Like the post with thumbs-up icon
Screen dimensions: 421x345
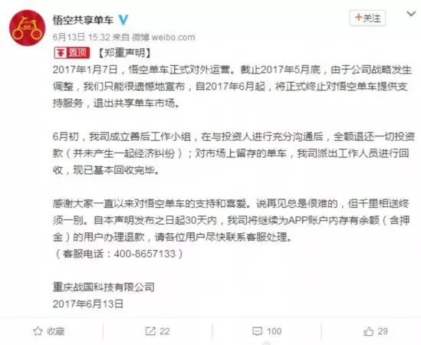tap(368, 331)
